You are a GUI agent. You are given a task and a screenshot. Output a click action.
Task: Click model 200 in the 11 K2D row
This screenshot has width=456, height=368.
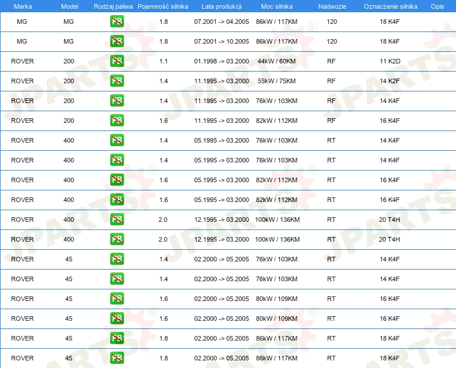tap(69, 61)
